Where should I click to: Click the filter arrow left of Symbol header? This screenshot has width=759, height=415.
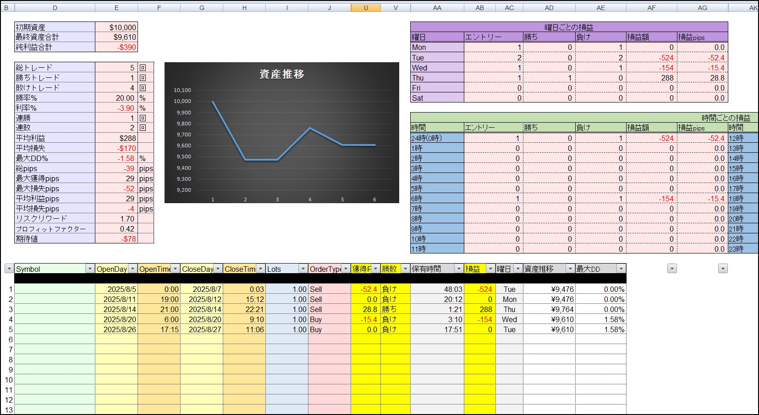click(9, 269)
